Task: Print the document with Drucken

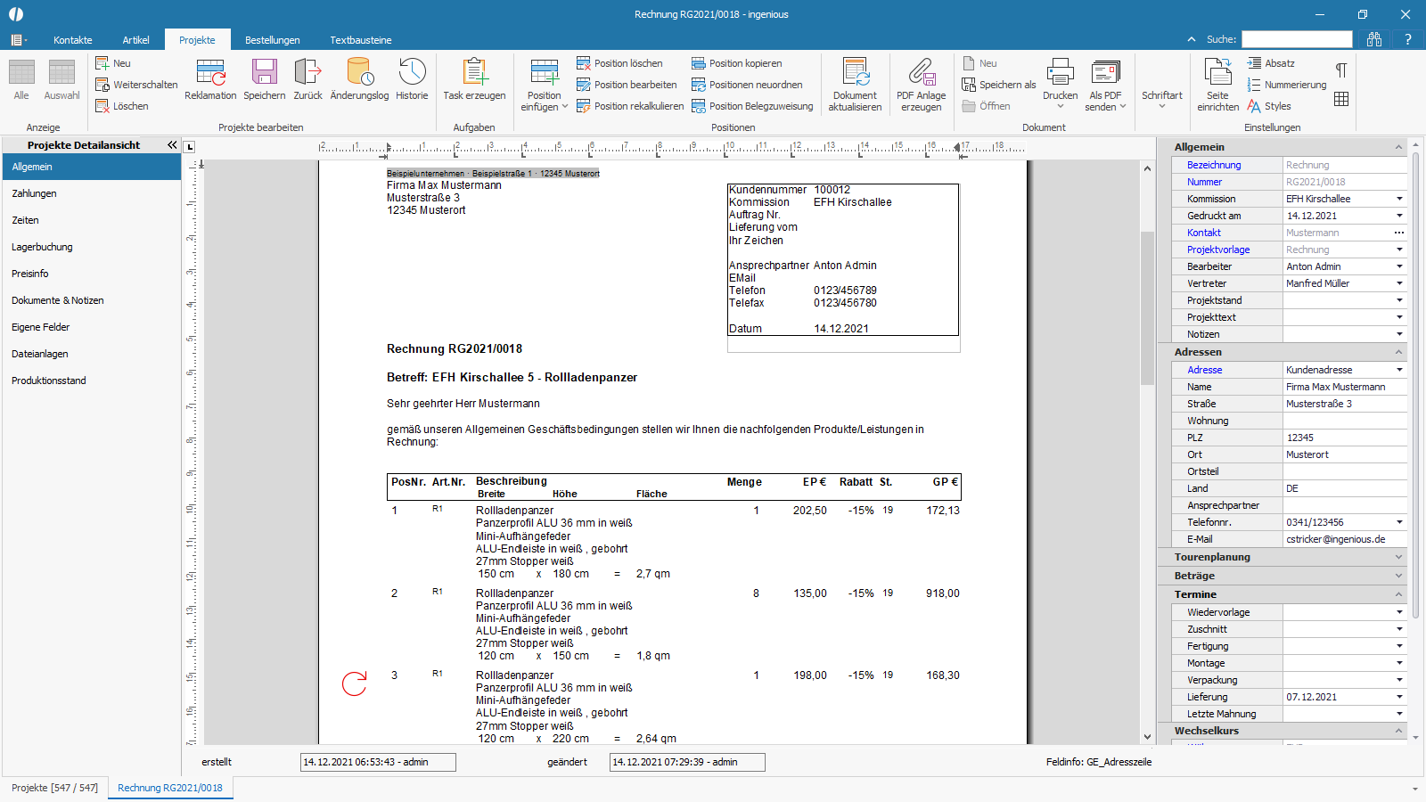Action: [x=1060, y=85]
